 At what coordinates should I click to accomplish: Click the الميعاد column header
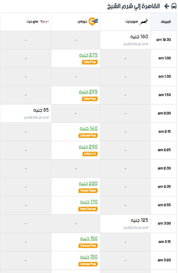pyautogui.click(x=164, y=22)
